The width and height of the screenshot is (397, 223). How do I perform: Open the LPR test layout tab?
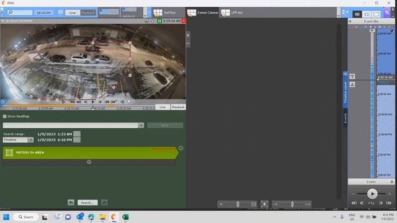(x=236, y=12)
